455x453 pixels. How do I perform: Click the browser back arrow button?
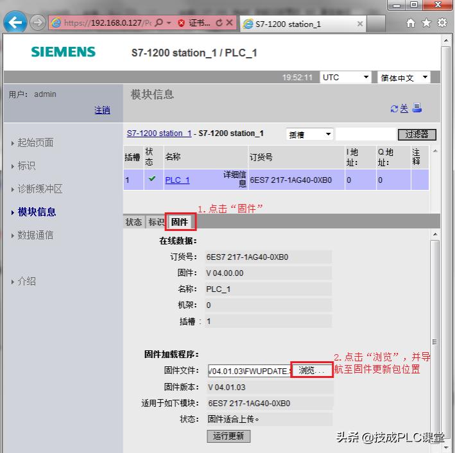[x=15, y=22]
